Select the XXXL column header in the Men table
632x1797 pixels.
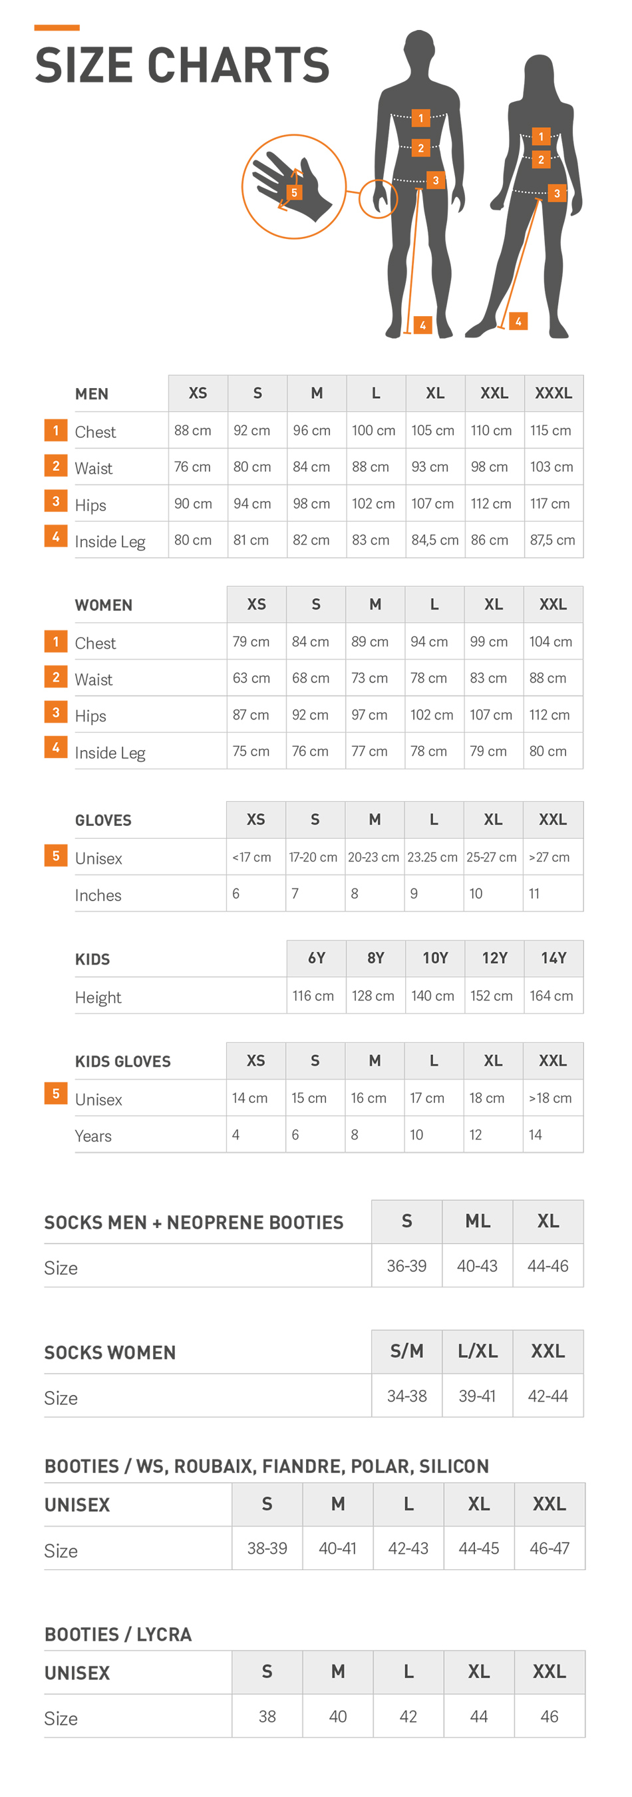[553, 393]
